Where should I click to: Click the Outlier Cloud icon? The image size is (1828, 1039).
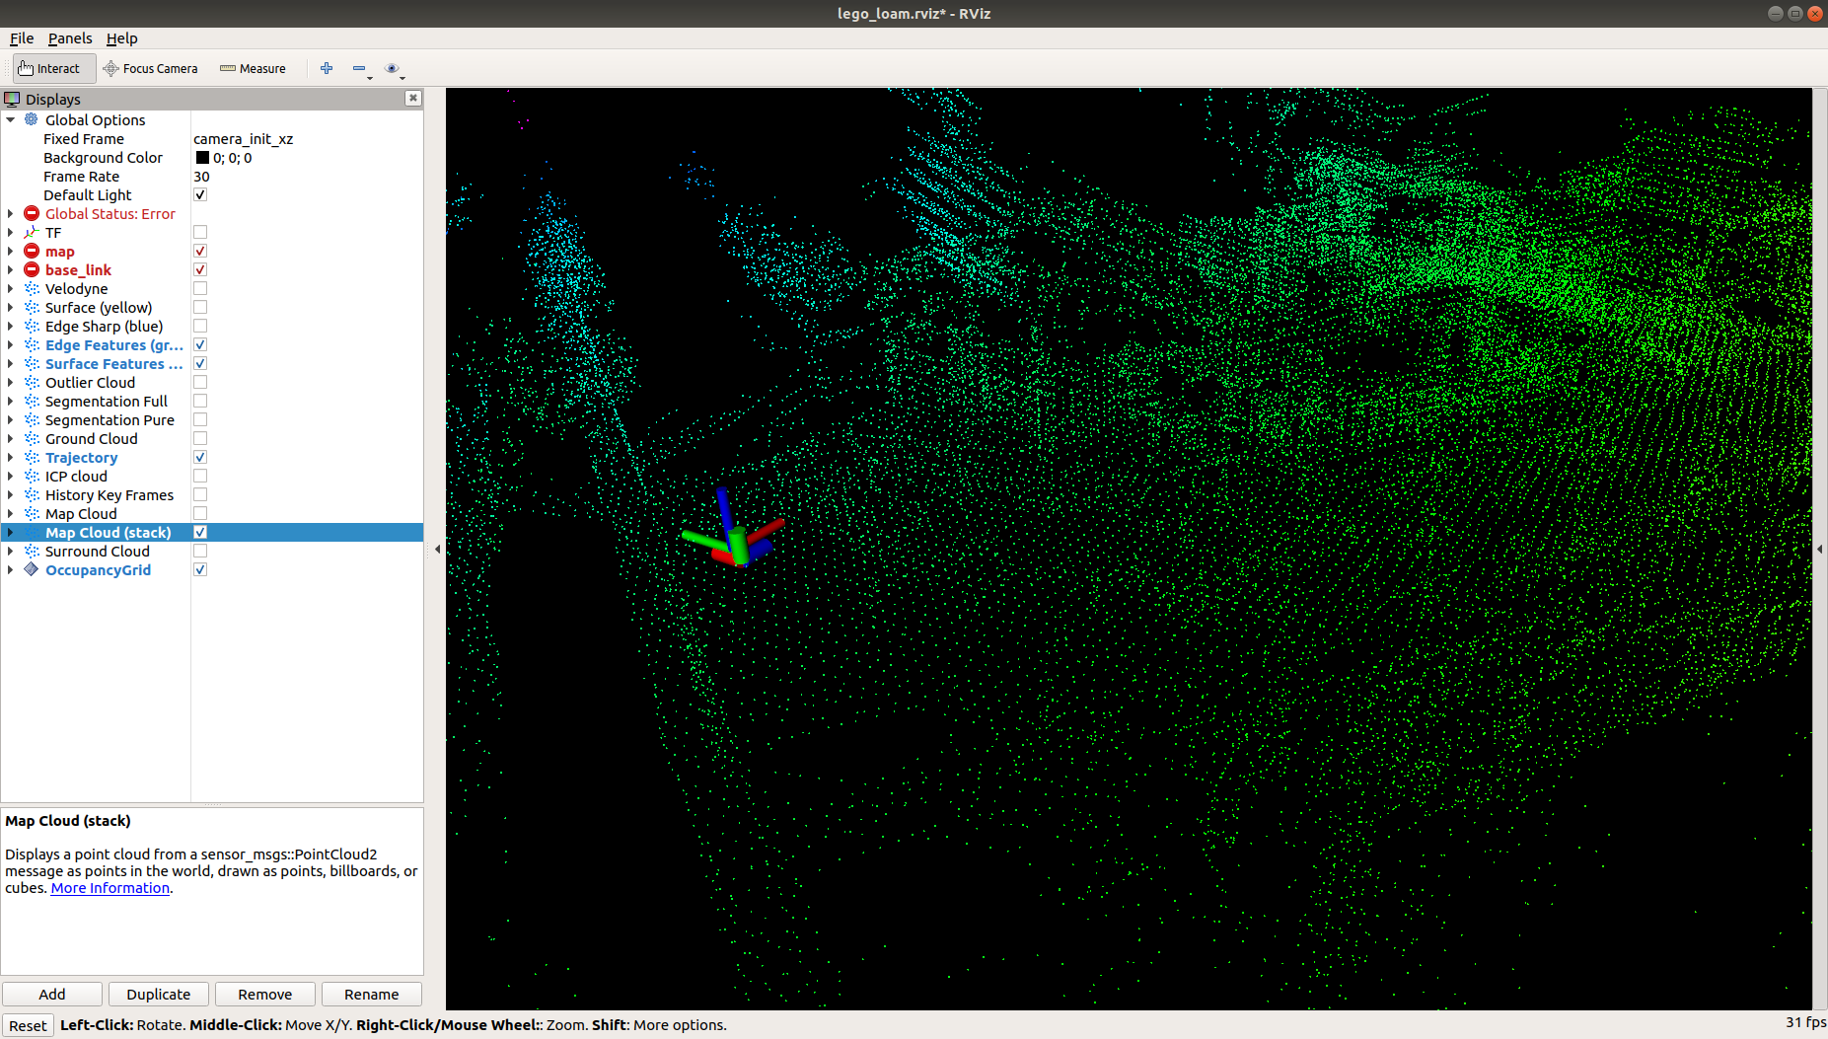point(32,382)
